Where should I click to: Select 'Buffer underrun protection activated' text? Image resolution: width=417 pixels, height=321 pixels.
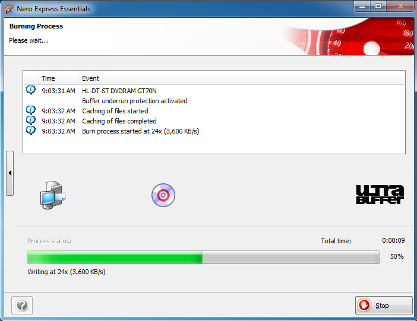point(135,101)
